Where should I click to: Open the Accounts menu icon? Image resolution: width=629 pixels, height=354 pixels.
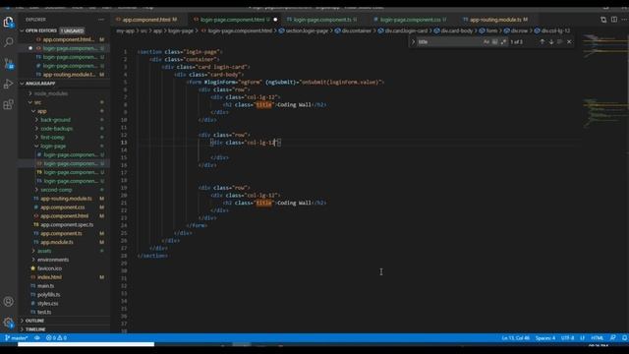tap(9, 302)
